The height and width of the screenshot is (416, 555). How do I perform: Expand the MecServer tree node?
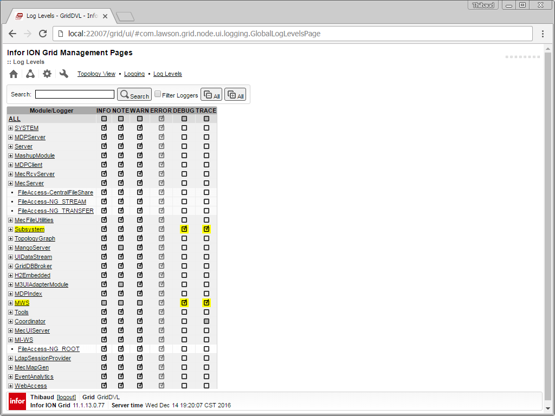(x=10, y=183)
